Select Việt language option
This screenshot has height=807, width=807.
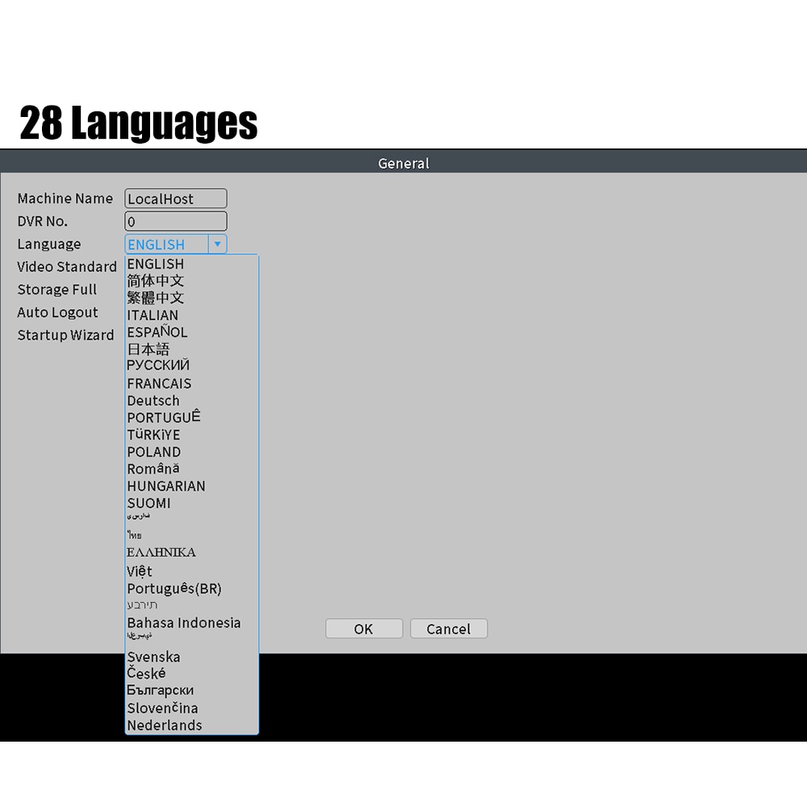[x=191, y=571]
